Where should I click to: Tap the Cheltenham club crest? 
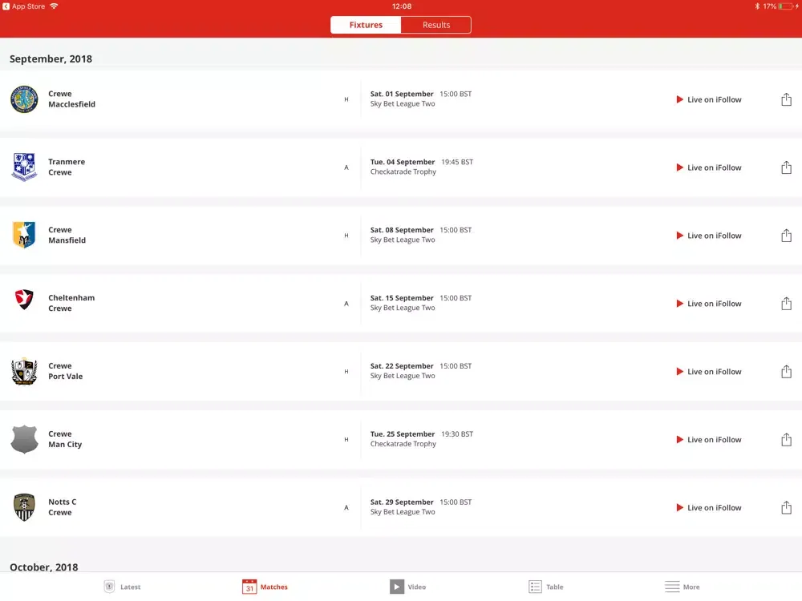[x=24, y=300]
